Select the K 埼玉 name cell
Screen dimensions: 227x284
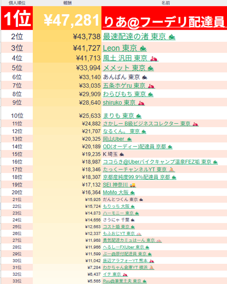164,154
